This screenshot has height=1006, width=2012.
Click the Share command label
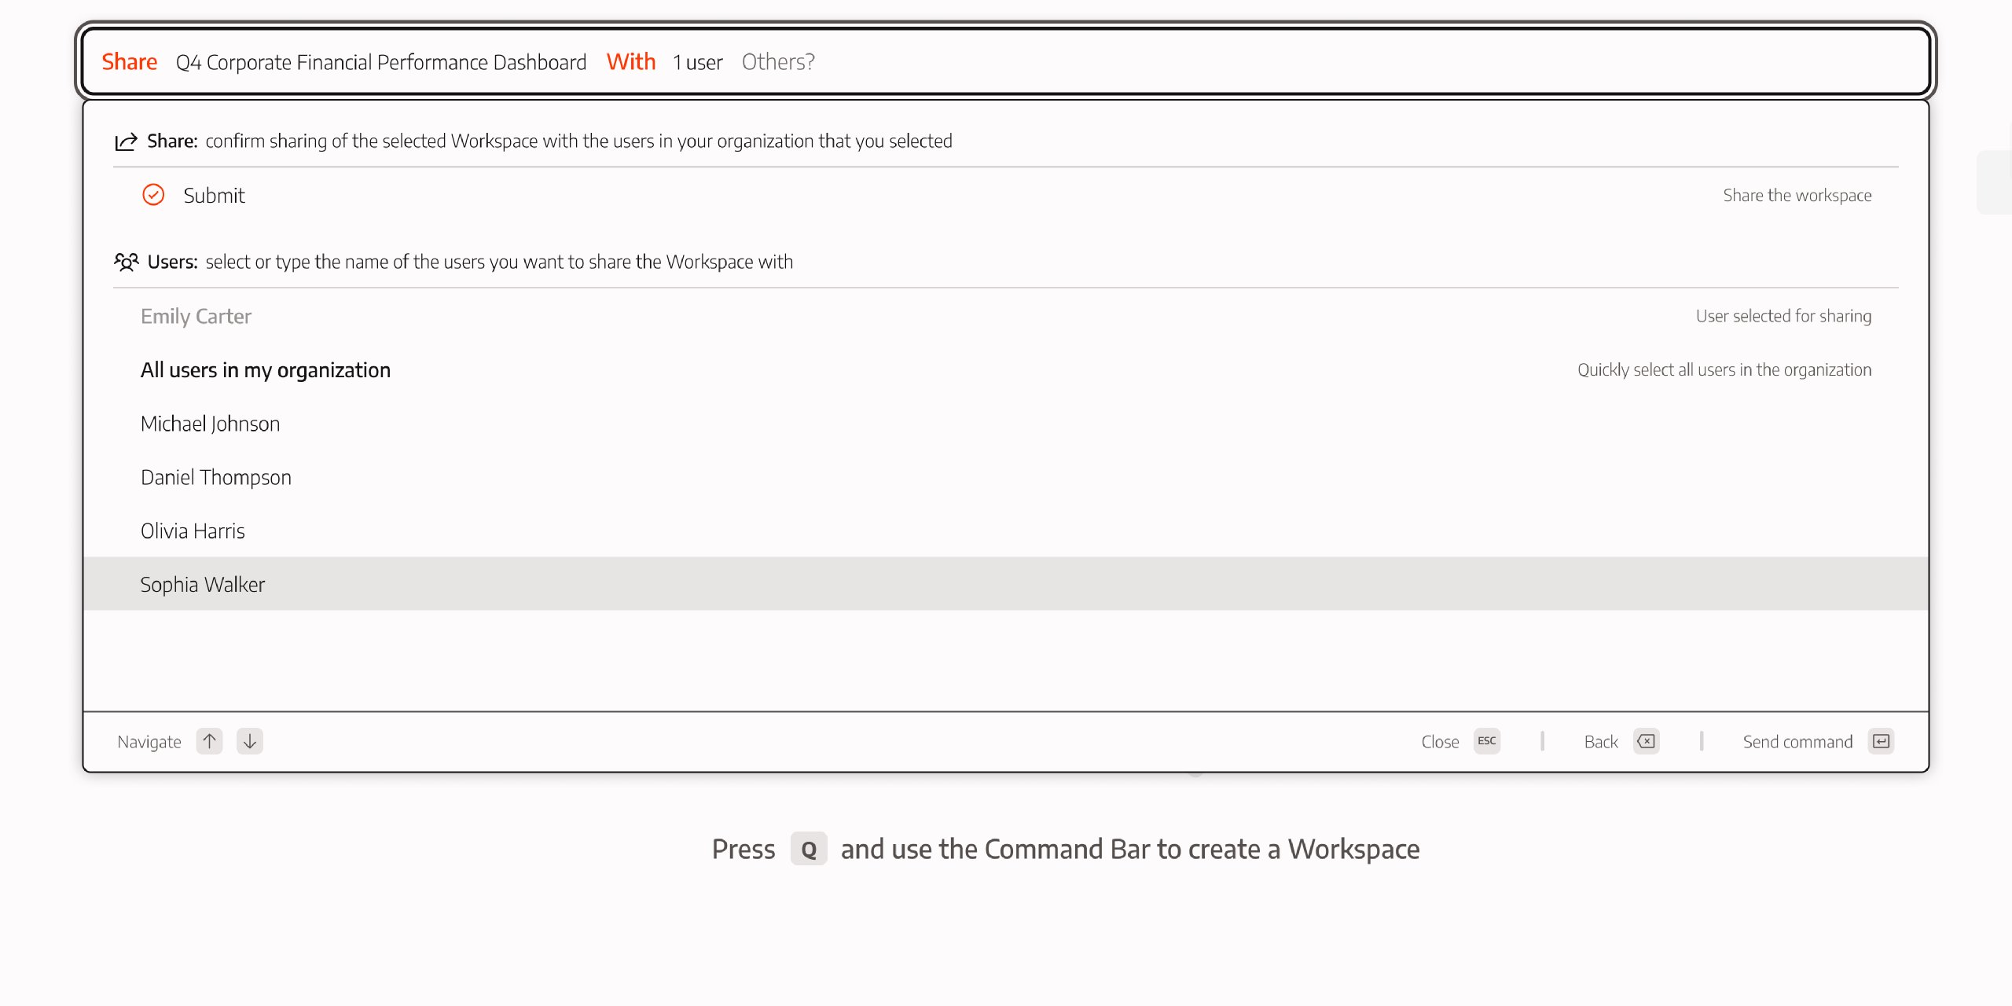(x=129, y=61)
